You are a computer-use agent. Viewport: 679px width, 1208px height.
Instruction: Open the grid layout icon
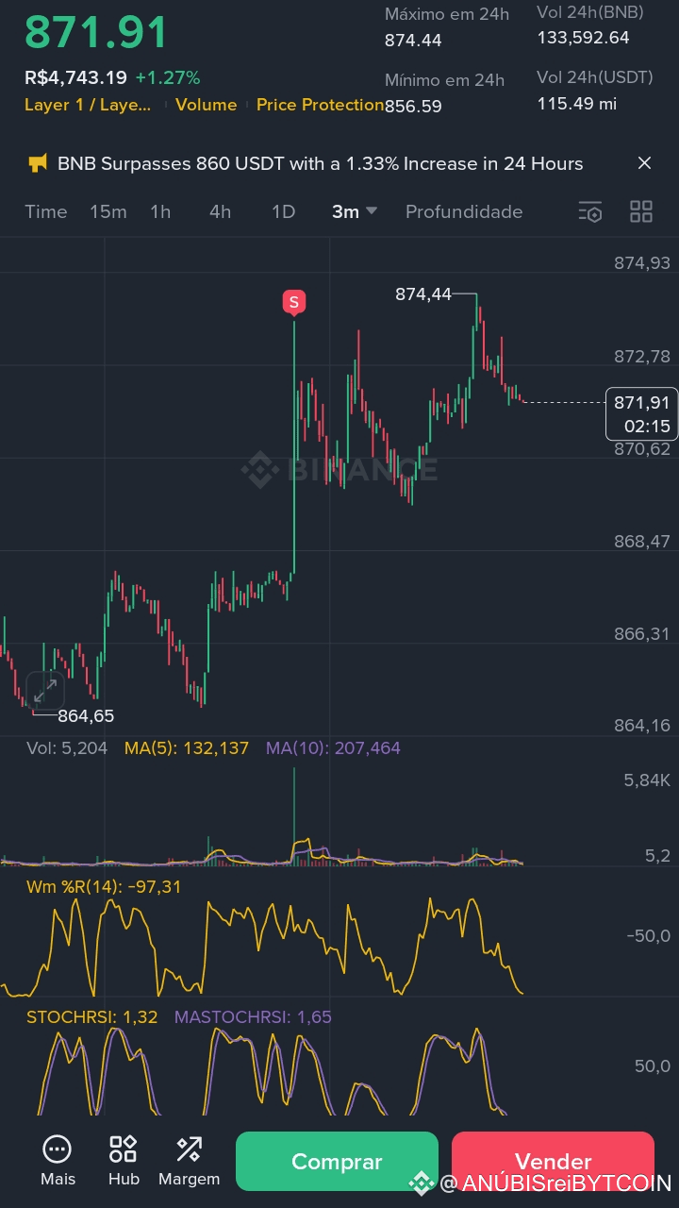pos(641,211)
